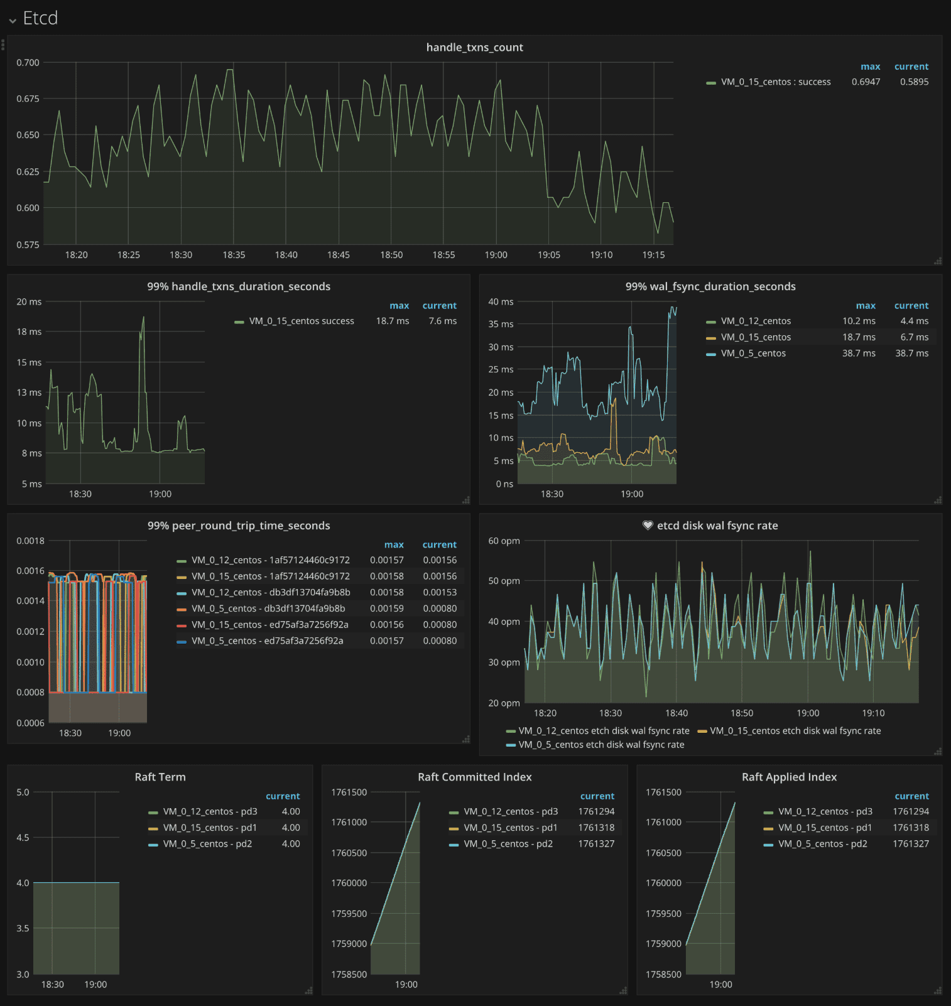951x1006 pixels.
Task: Sort by current column in peer_round_trip_time legend
Action: (439, 545)
